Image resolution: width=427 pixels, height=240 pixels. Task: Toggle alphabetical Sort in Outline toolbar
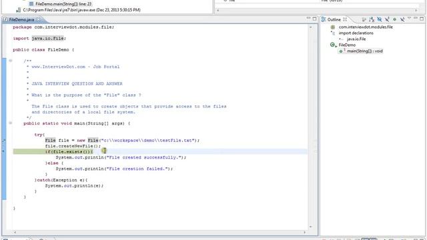tap(372, 19)
